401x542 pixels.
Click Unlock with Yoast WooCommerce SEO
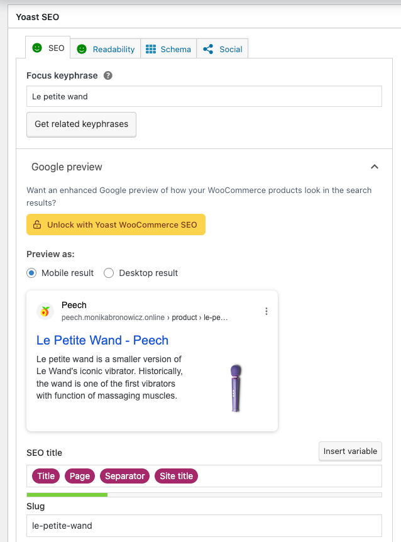tap(116, 224)
